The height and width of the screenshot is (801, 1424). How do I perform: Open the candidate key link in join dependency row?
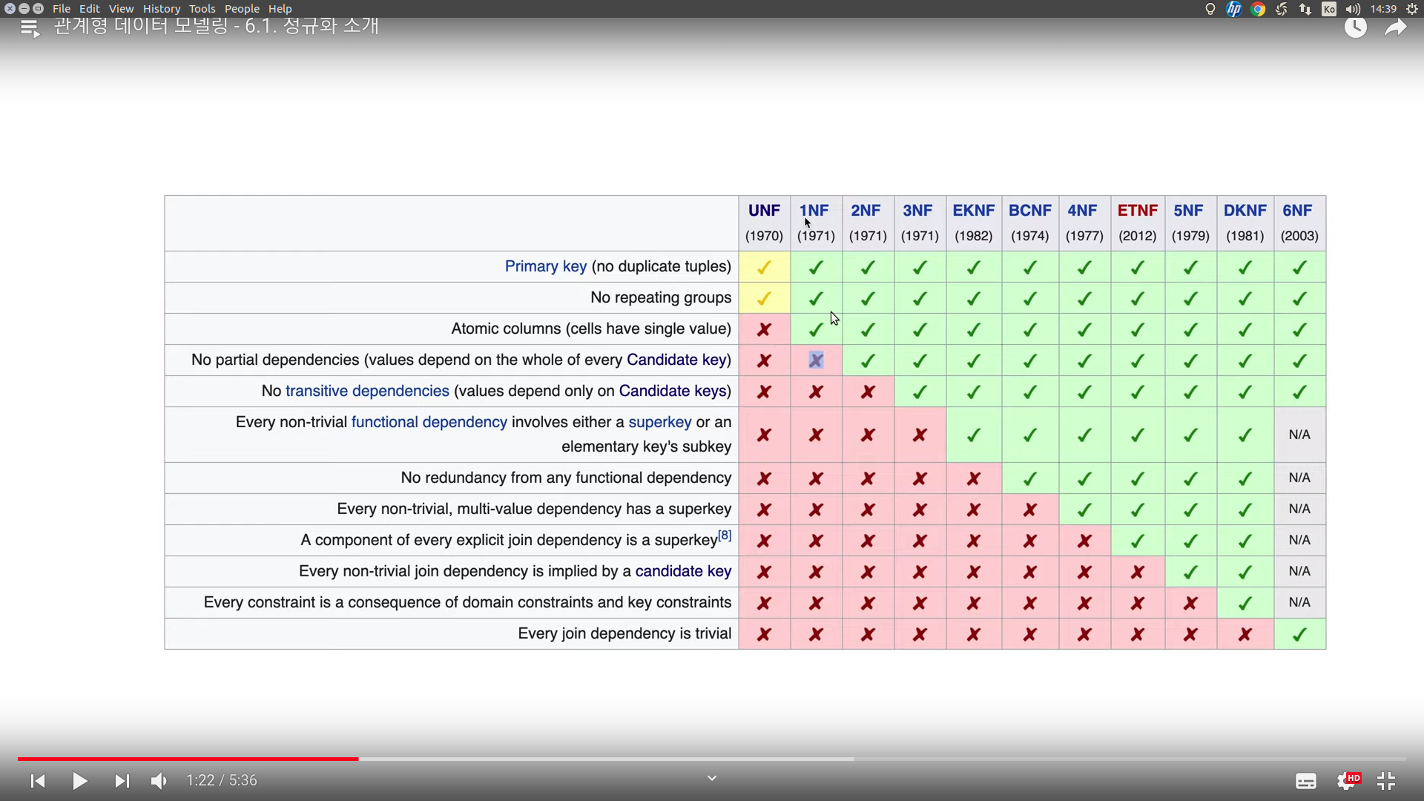coord(683,571)
